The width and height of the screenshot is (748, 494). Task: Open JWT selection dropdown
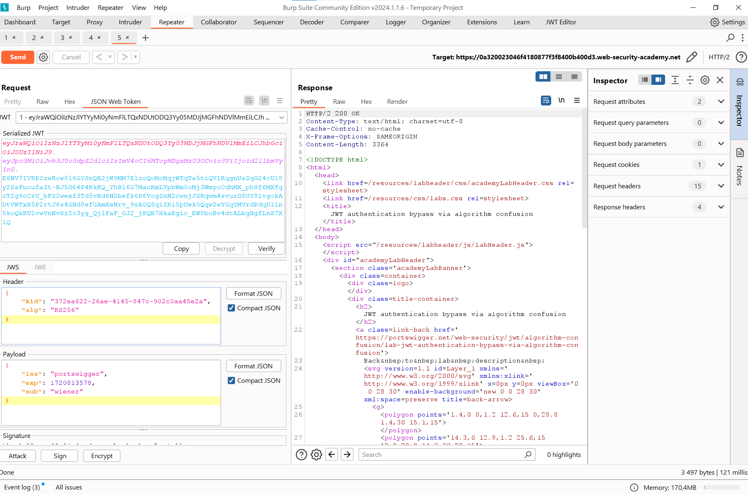(x=281, y=117)
